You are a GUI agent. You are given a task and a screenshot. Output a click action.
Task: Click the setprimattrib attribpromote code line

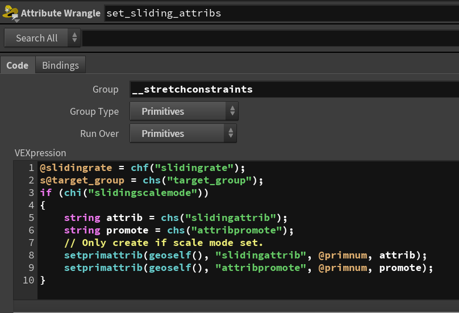click(x=248, y=268)
